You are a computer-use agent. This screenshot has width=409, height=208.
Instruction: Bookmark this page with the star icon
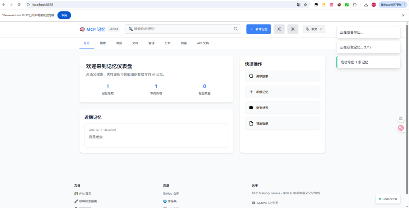(305, 5)
